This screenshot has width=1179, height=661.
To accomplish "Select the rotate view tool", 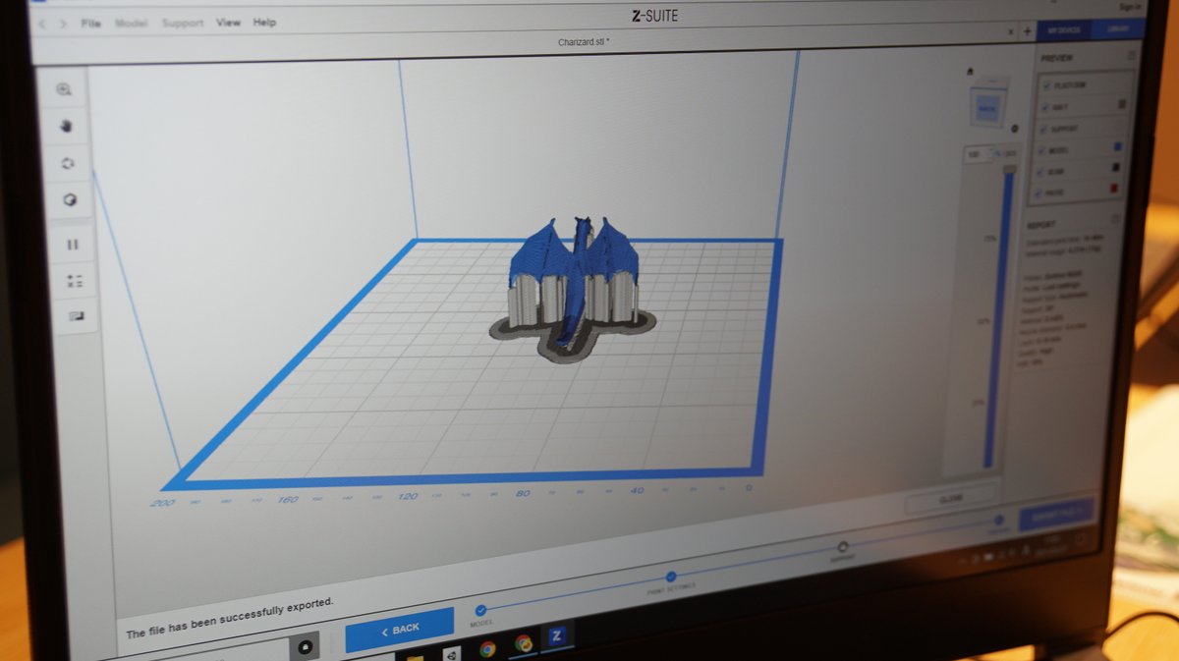I will pyautogui.click(x=69, y=163).
